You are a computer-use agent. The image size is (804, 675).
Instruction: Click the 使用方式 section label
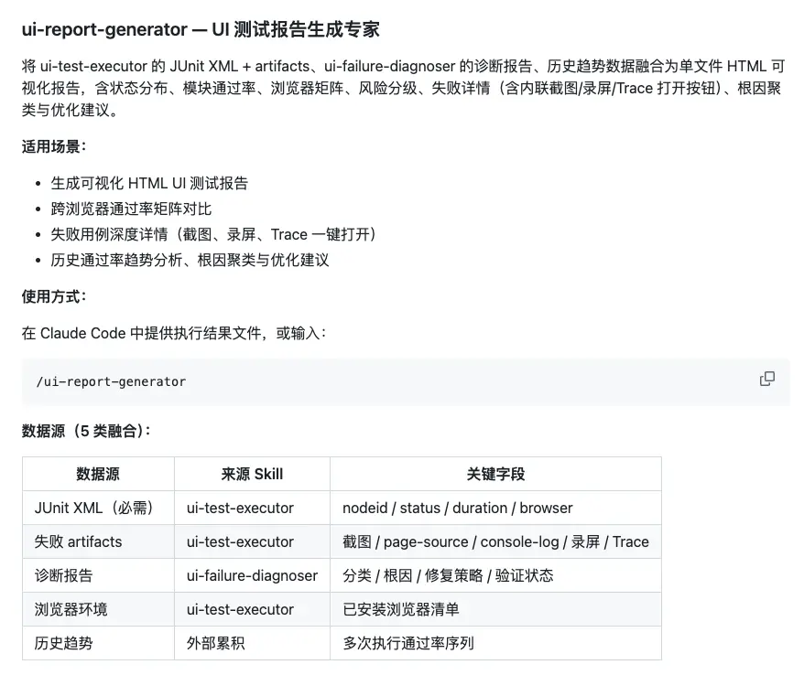click(x=54, y=296)
